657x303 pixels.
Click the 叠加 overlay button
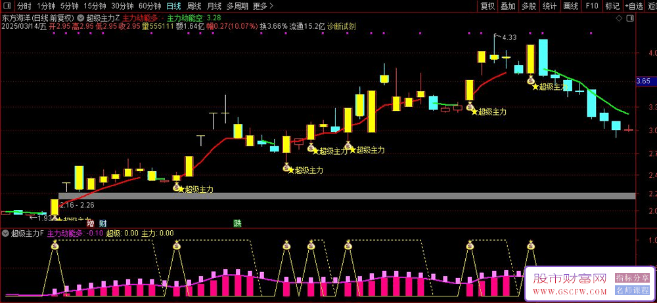click(508, 6)
